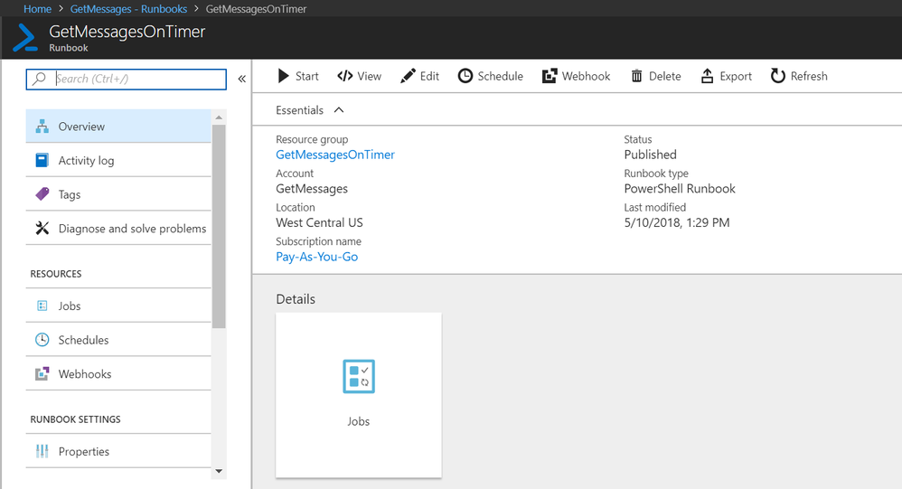
Task: Open the GetMessagesOnTimer resource group link
Action: pyautogui.click(x=335, y=155)
